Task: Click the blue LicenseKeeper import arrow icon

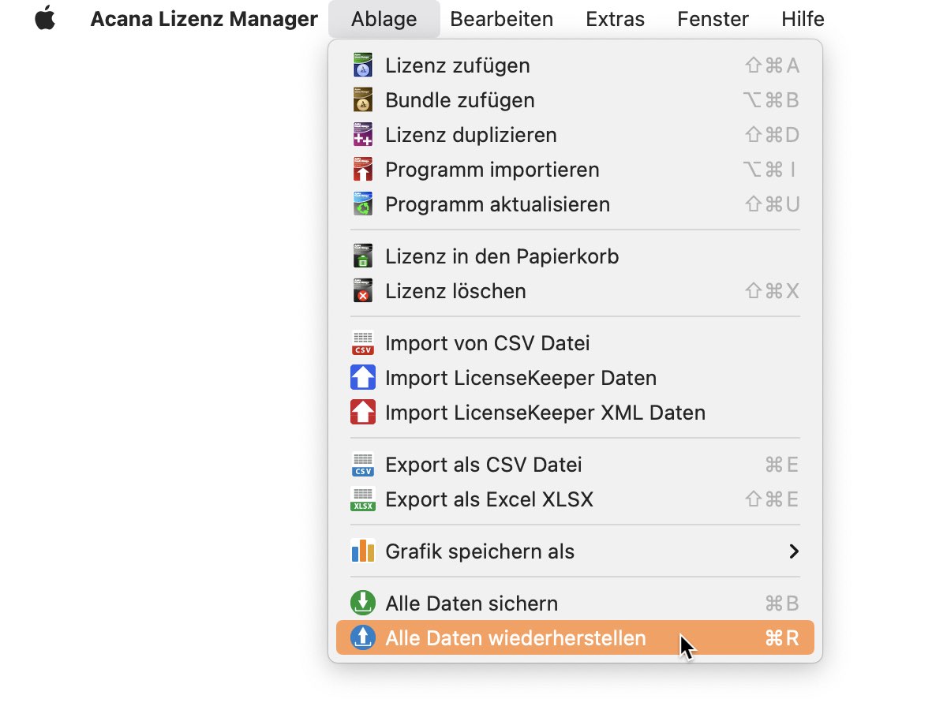Action: coord(363,378)
